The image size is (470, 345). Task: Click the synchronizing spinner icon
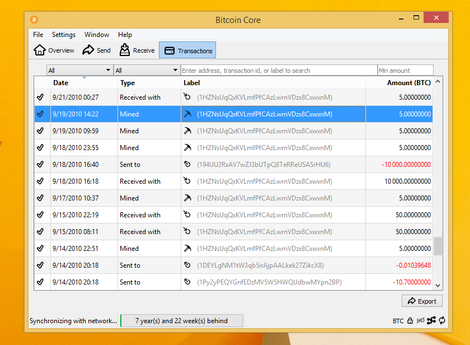(x=442, y=321)
